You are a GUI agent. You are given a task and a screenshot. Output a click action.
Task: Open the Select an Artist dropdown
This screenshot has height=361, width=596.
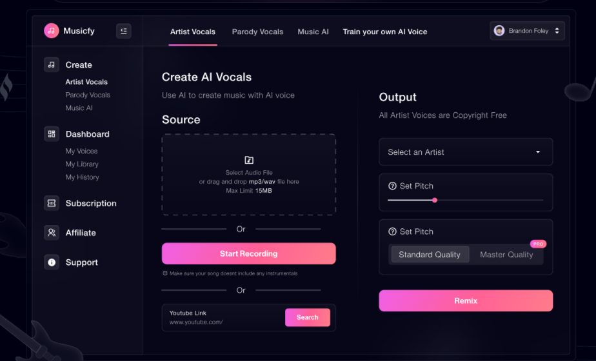(466, 152)
